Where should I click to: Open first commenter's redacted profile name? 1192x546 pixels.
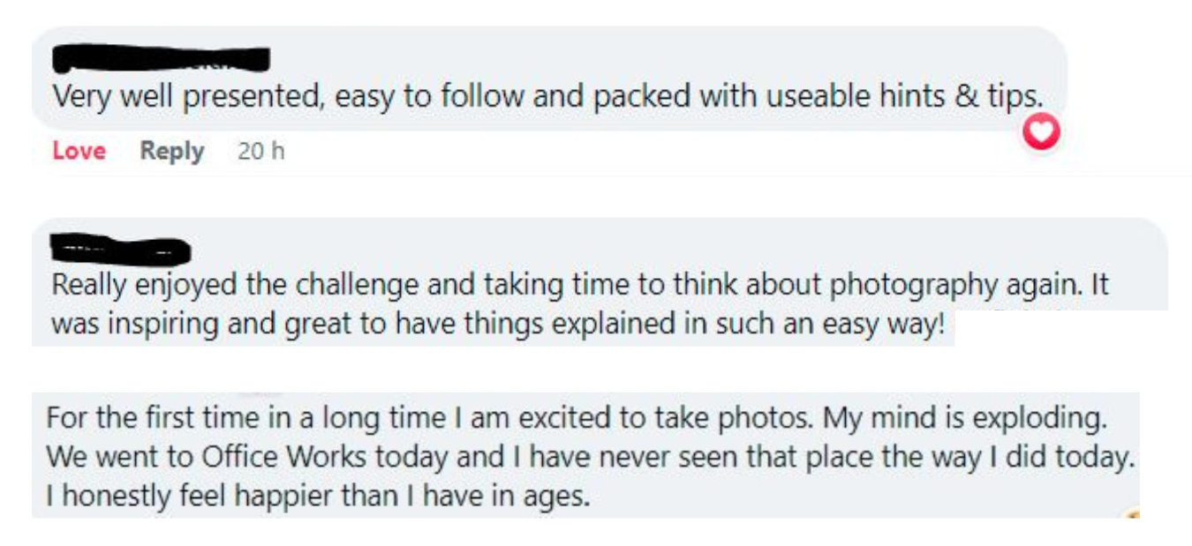click(x=161, y=60)
